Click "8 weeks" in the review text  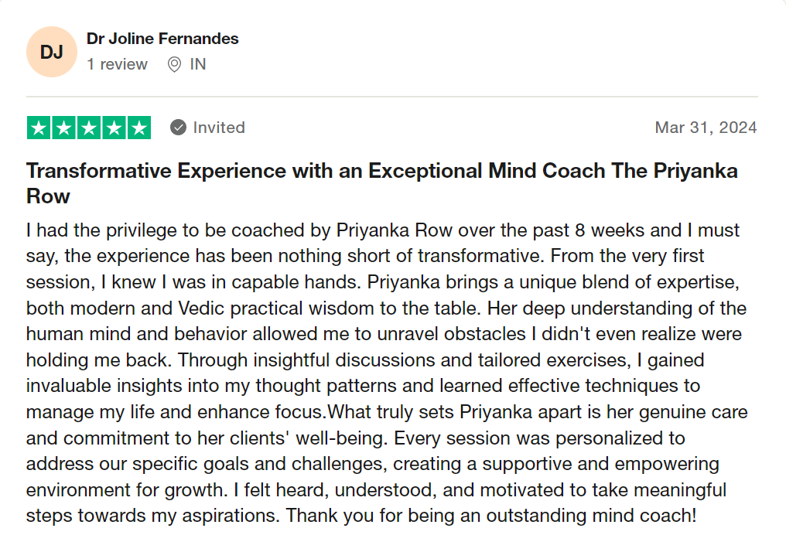click(608, 230)
